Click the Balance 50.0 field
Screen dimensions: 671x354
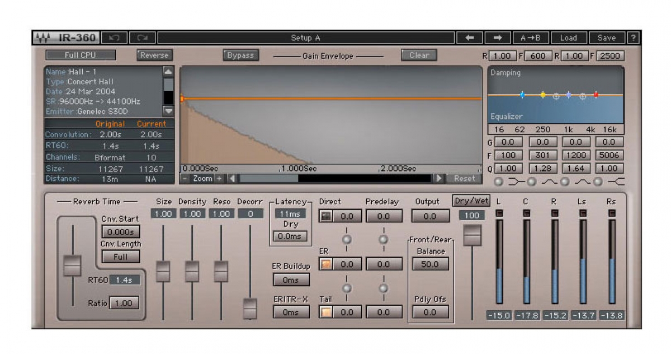pos(430,264)
